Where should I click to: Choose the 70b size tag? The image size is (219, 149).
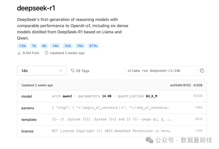(x=80, y=46)
